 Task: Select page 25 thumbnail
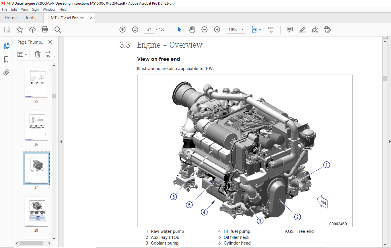[36, 82]
